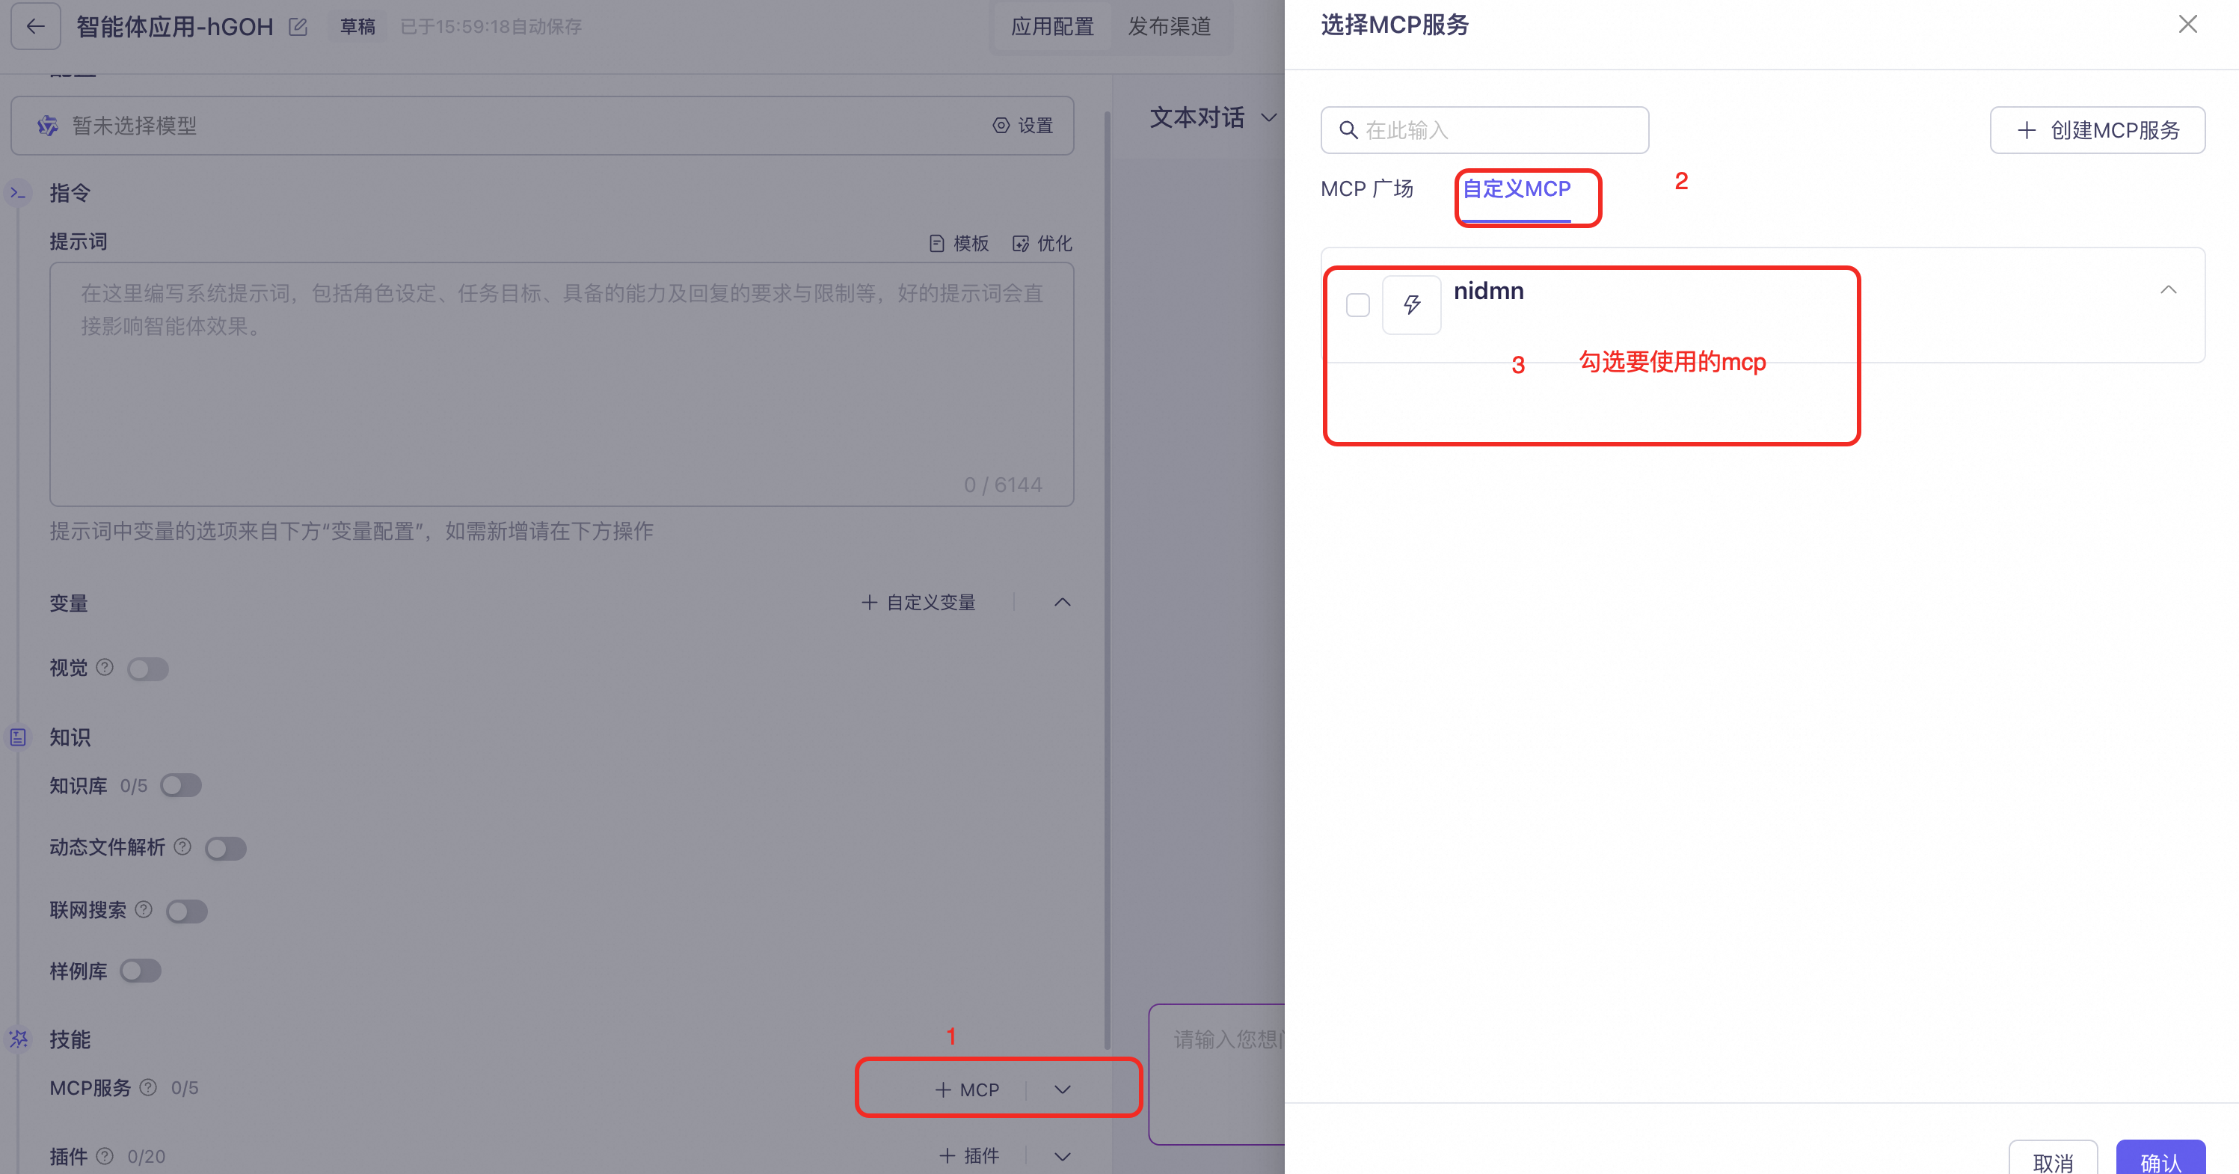Enable the 联网搜索 toggle
The height and width of the screenshot is (1174, 2239).
coord(186,912)
